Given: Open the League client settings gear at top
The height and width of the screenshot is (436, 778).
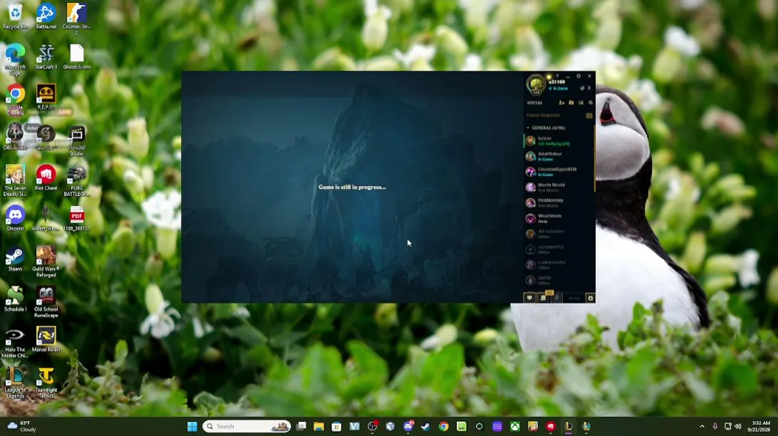Looking at the screenshot, I should 579,76.
